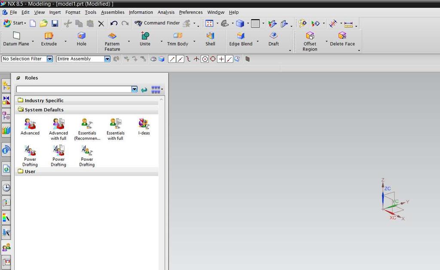Select the Trim Body tool
Image resolution: width=440 pixels, height=270 pixels.
[x=177, y=39]
